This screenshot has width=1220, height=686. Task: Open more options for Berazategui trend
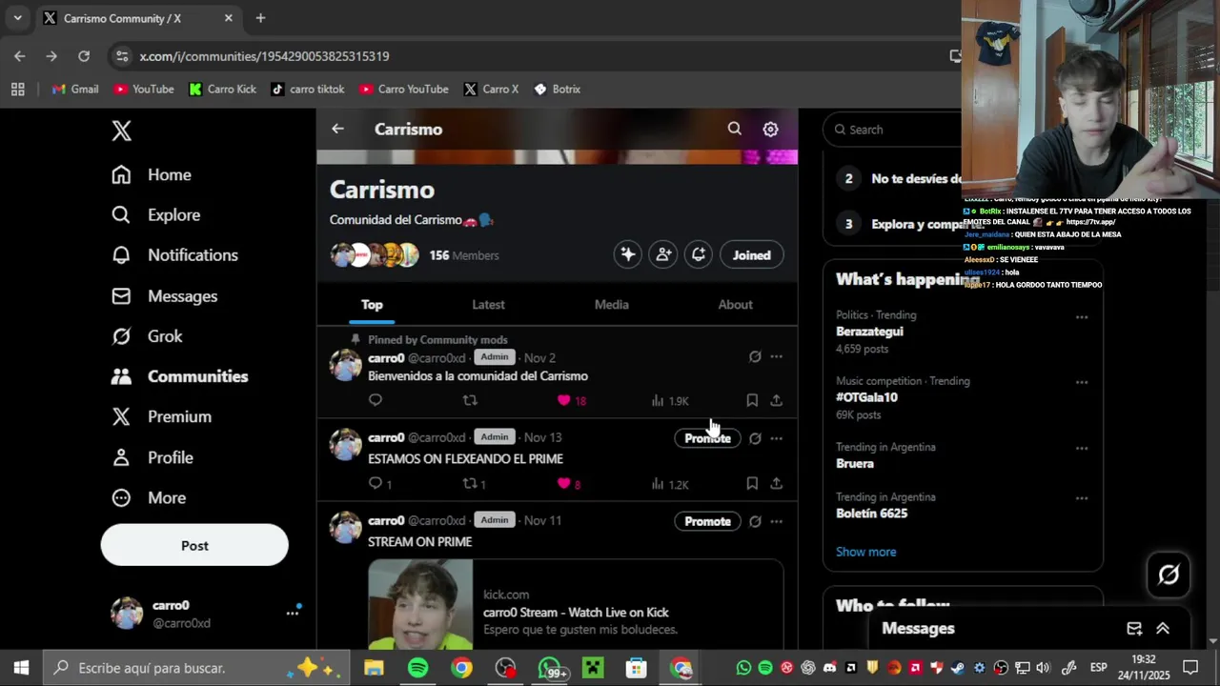click(1081, 317)
